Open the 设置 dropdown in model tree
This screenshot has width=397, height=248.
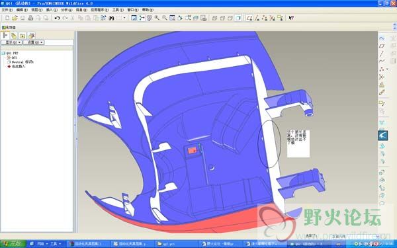pyautogui.click(x=34, y=42)
